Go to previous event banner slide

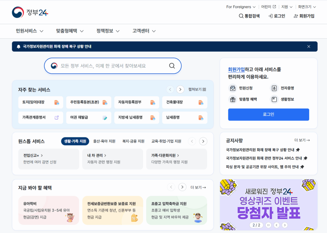(277, 225)
